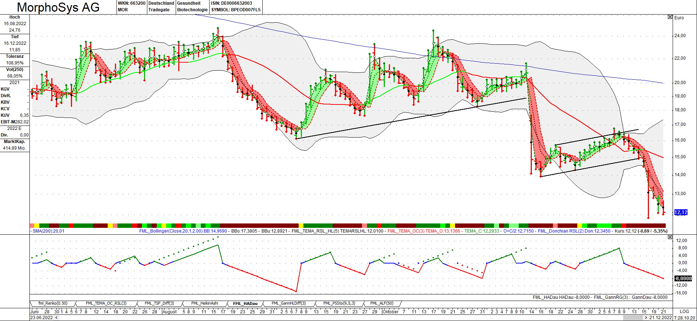Viewport: 697px width, 321px height.
Task: Click the end date 21.12.2022
Action: (660, 318)
